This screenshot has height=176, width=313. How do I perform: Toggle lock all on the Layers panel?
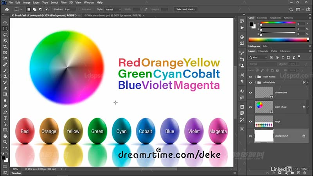[277, 70]
